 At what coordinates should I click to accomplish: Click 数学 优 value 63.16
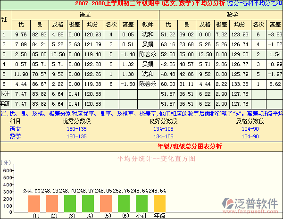pyautogui.click(x=168, y=44)
